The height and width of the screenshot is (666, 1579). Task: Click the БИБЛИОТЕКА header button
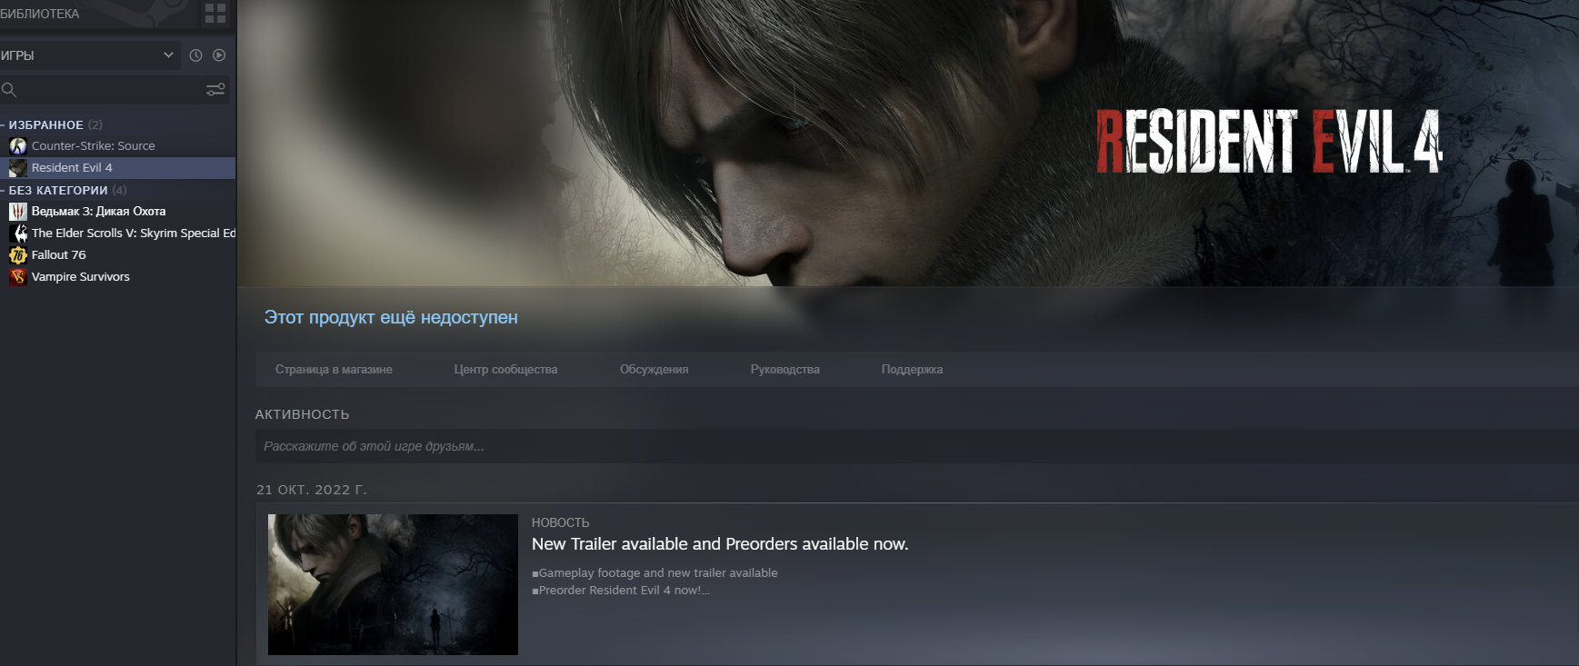click(x=40, y=14)
